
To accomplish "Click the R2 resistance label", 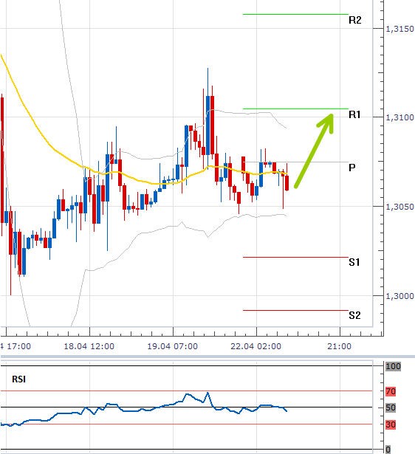I will (x=355, y=20).
